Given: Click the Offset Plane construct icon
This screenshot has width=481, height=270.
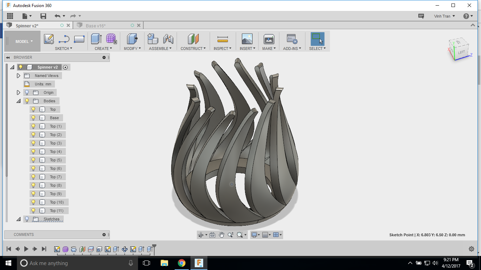Looking at the screenshot, I should [x=193, y=39].
